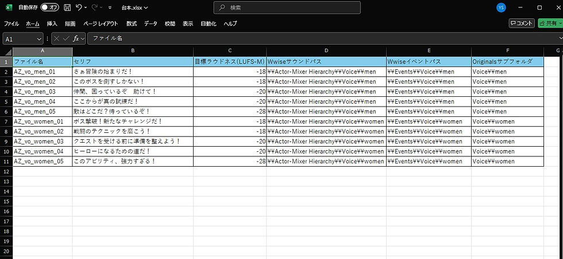Click the cell このアビリティ、強力すぎる！
Screen dimensions: 563x259
click(133, 162)
